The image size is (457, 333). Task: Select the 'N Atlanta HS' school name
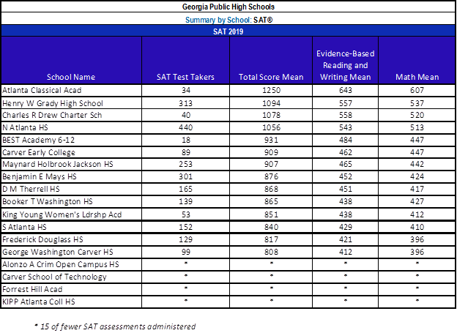click(x=25, y=127)
